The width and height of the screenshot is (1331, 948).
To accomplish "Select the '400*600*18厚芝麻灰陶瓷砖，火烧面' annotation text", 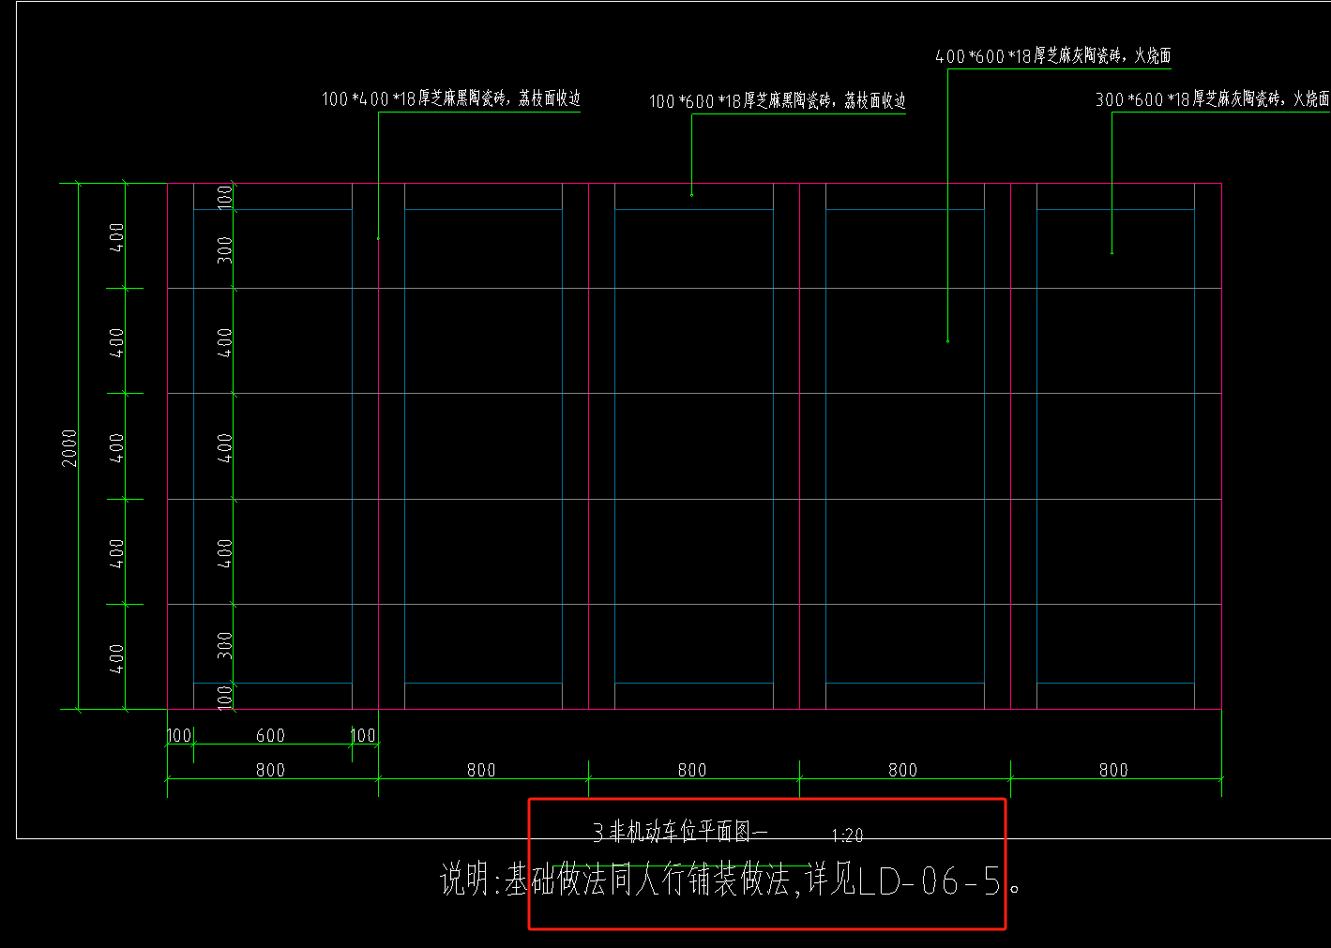I will pos(1053,56).
